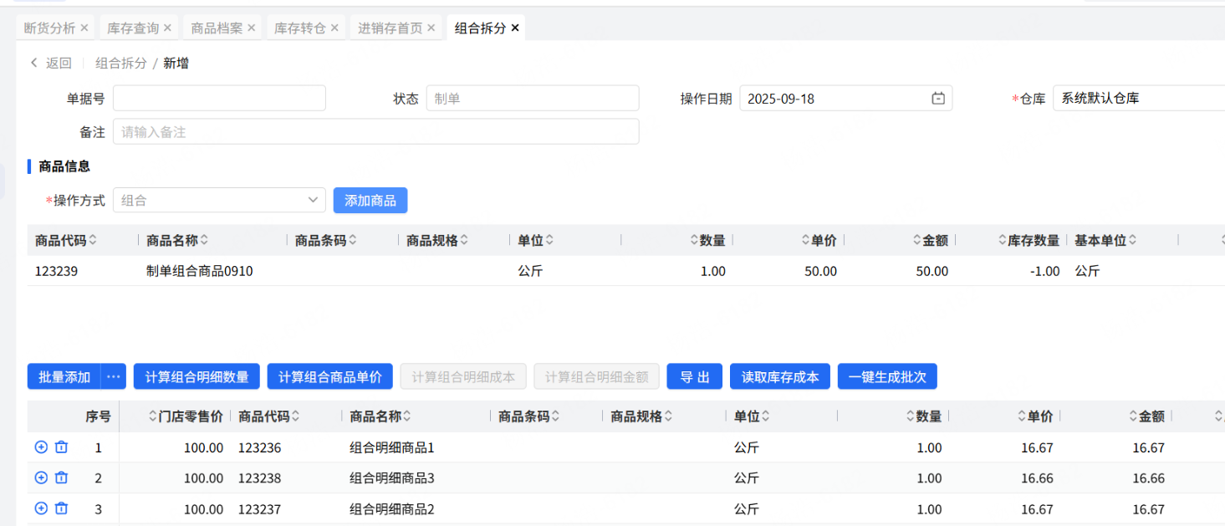
Task: Select product code 123239 cell
Action: pos(57,271)
